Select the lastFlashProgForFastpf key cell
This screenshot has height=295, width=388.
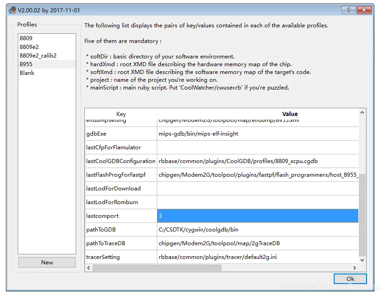pos(121,175)
